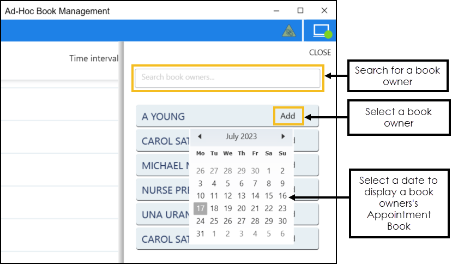Click the CLOSE panel link

pyautogui.click(x=320, y=52)
